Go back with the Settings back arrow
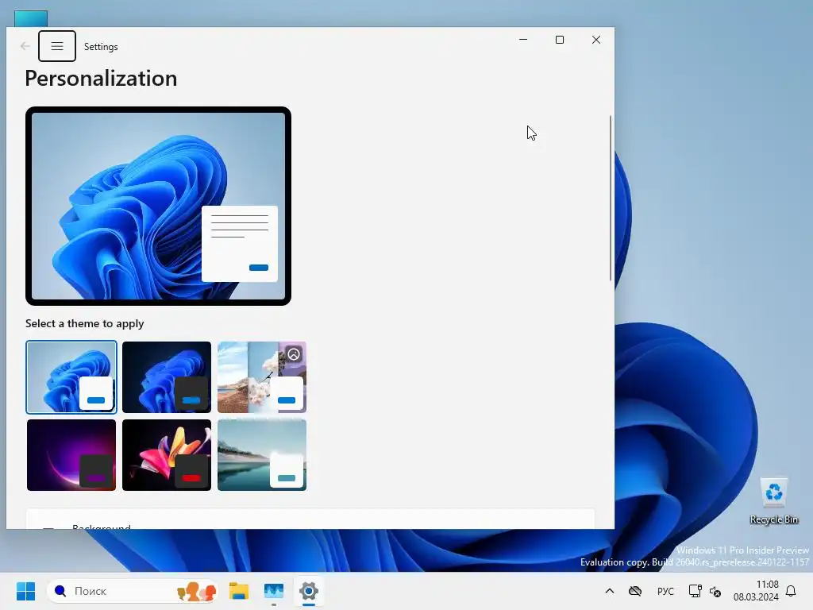This screenshot has height=610, width=813. (x=25, y=46)
